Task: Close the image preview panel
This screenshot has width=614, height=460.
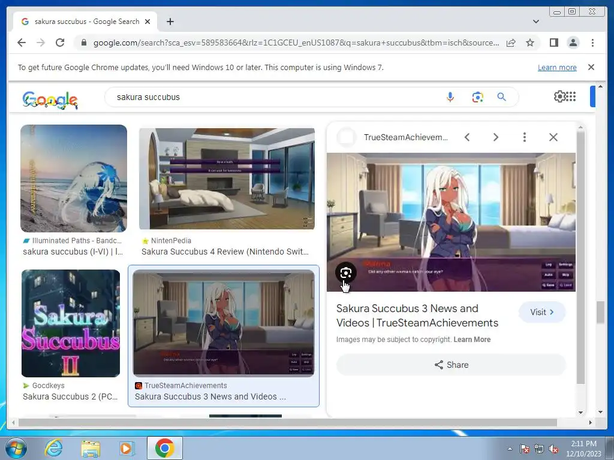Action: pyautogui.click(x=553, y=137)
